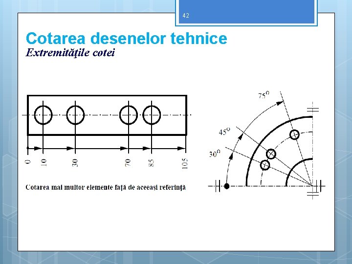Click the slide title 'Cotarea desenelor tehnice'
Image resolution: width=352 pixels, height=264 pixels.
[127, 39]
